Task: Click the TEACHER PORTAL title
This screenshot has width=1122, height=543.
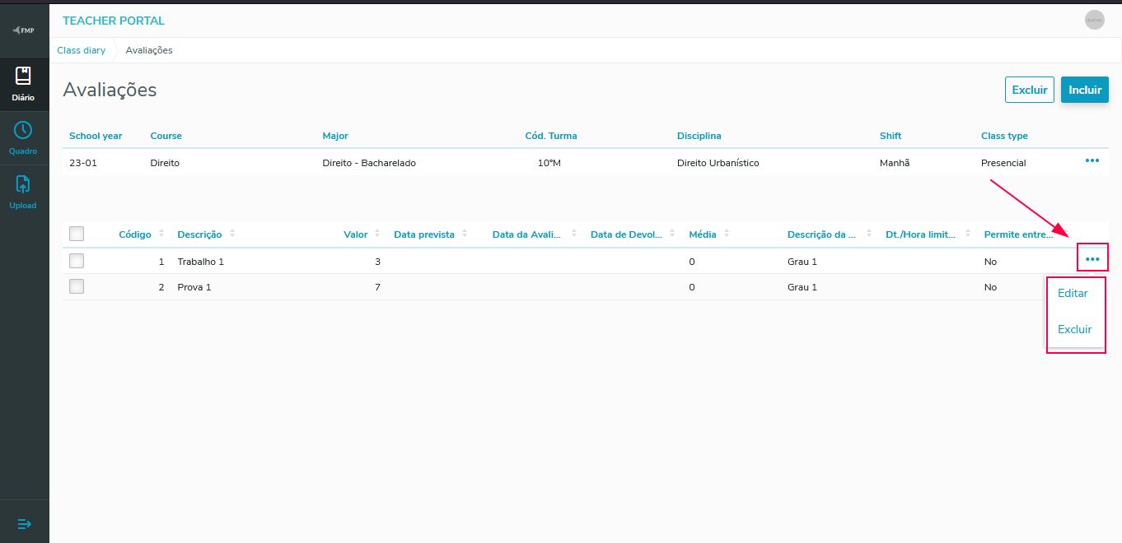Action: (x=114, y=21)
